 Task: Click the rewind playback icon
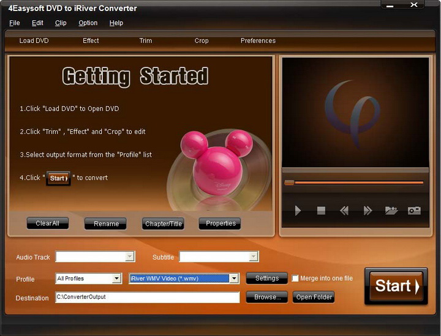[x=344, y=211]
